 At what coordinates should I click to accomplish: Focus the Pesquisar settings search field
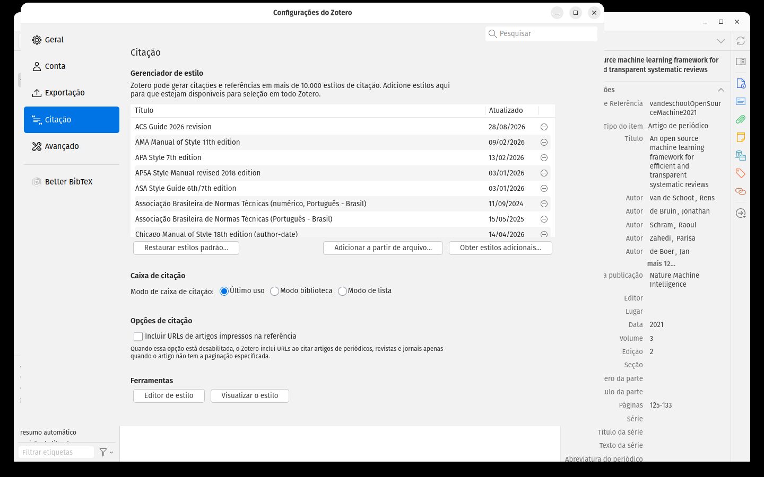(541, 33)
